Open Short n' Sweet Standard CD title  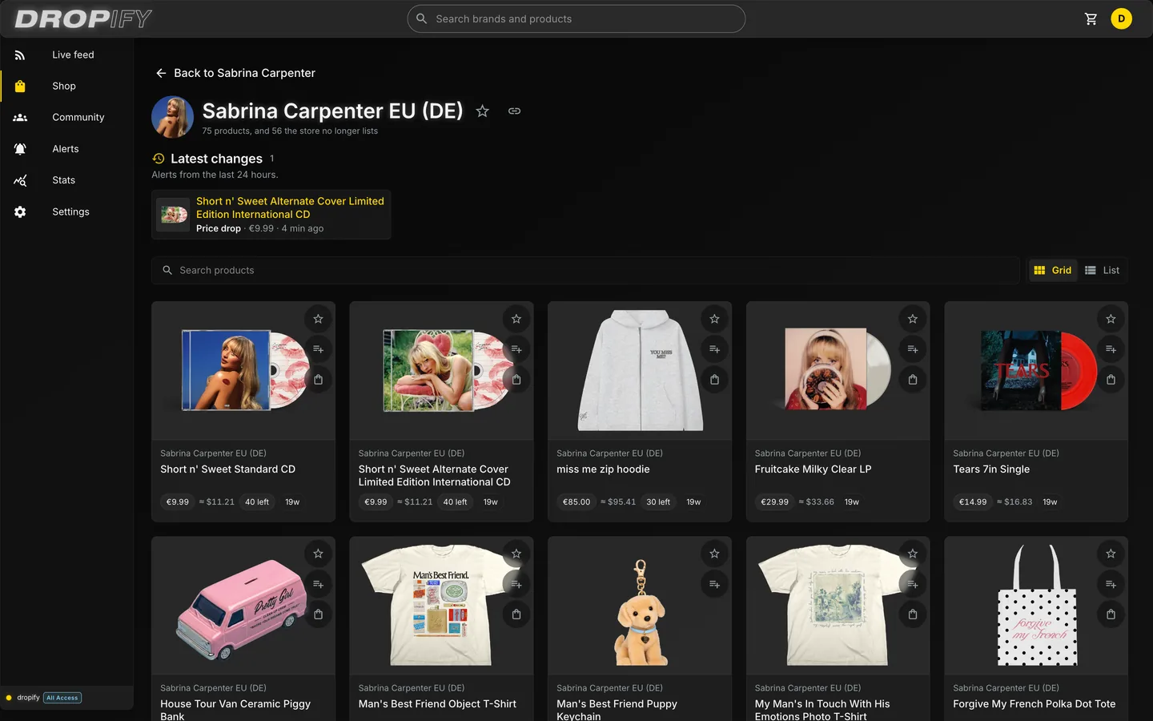[227, 469]
